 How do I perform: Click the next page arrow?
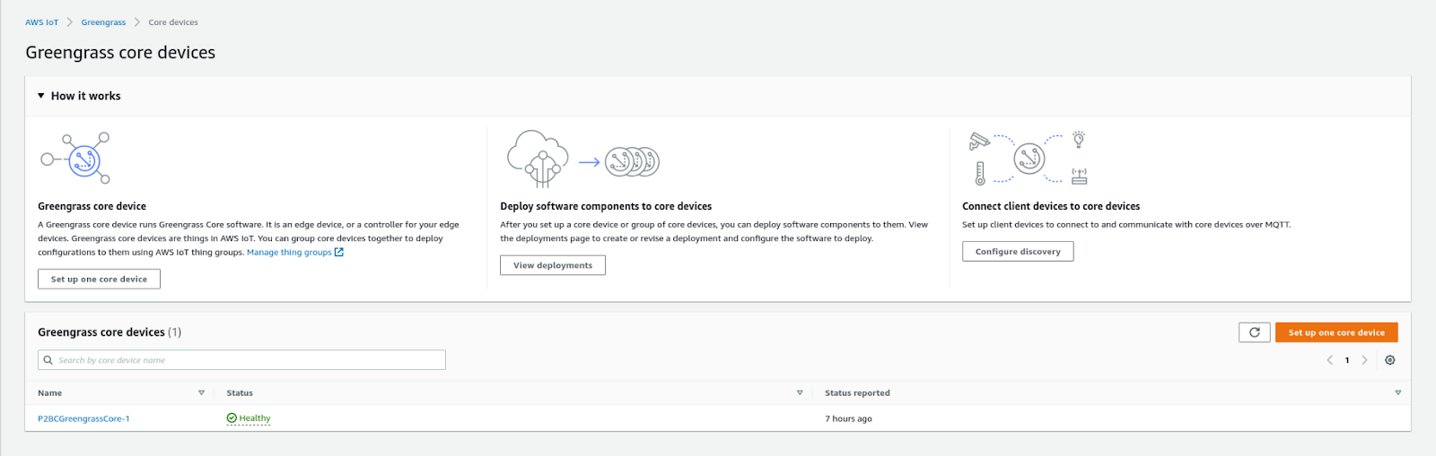pos(1364,360)
